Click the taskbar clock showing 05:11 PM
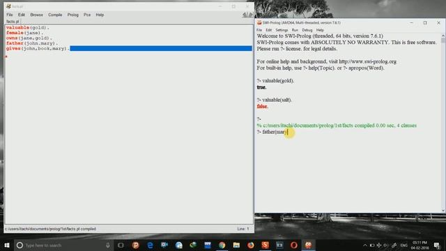Image resolution: width=446 pixels, height=251 pixels. [x=420, y=245]
